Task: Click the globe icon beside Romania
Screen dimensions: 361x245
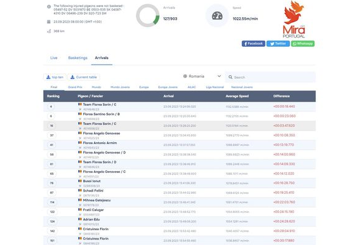Action: 185,76
